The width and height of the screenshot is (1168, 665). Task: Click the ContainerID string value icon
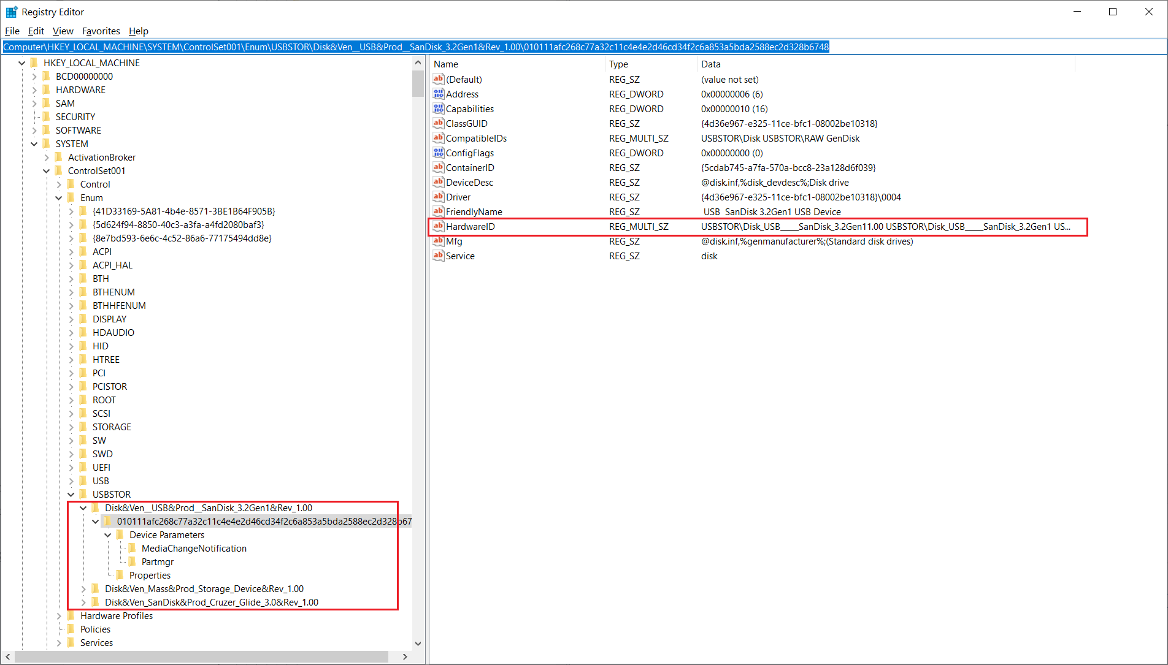tap(438, 167)
